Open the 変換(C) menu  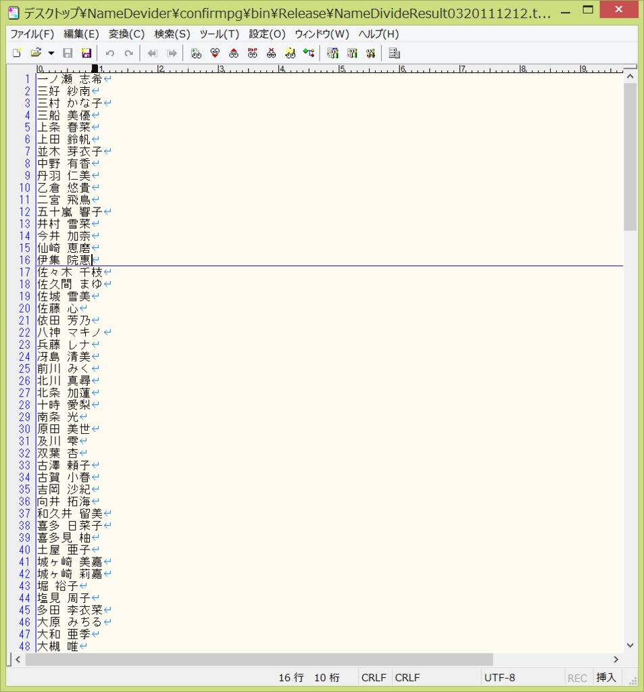coord(126,34)
